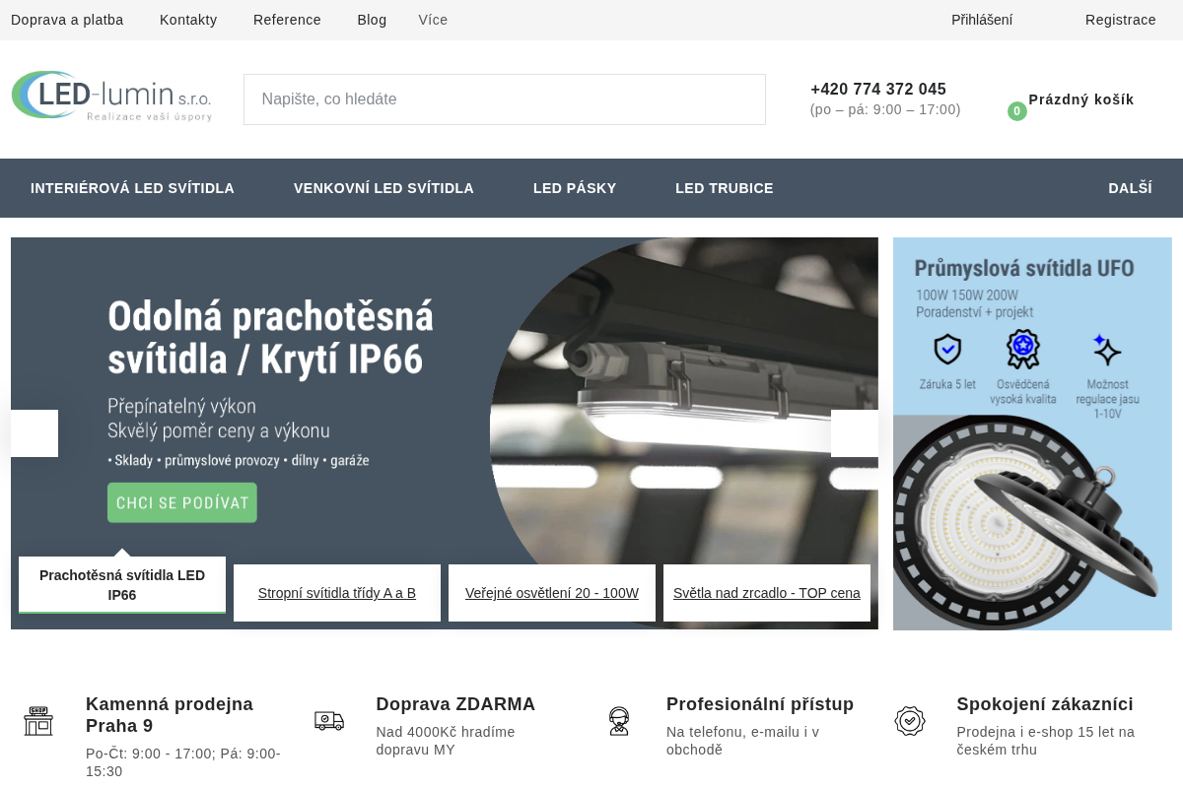Go to the next carousel slide
Viewport: 1183px width, 788px height.
point(855,433)
